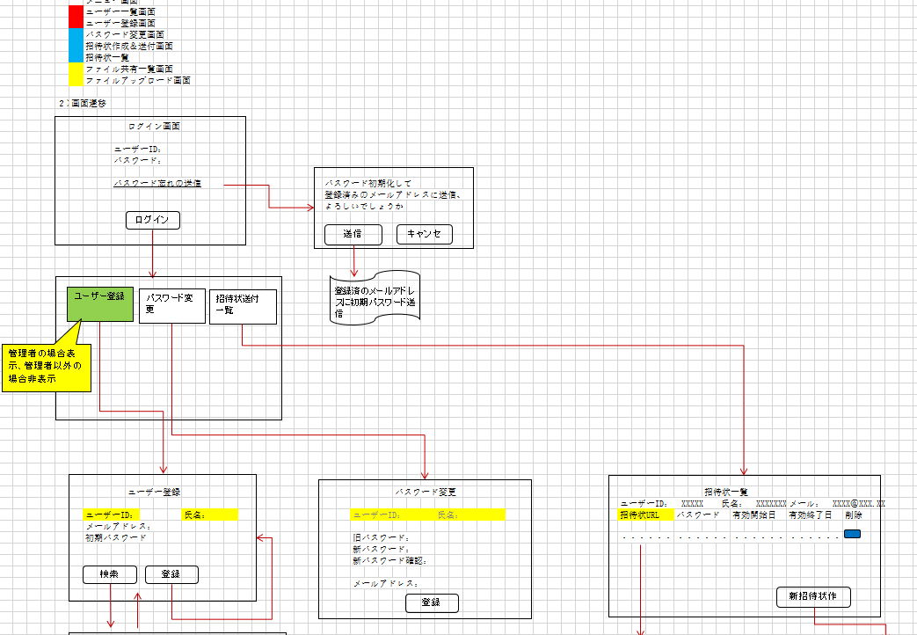This screenshot has width=917, height=635.
Task: Select the 招待状送付一覧 menu box
Action: (x=243, y=306)
